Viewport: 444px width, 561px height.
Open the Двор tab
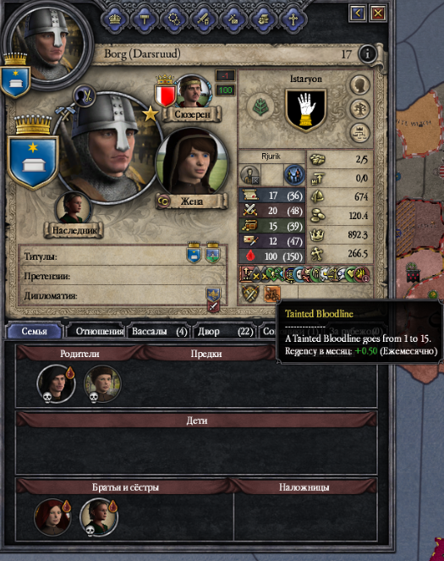click(x=225, y=332)
